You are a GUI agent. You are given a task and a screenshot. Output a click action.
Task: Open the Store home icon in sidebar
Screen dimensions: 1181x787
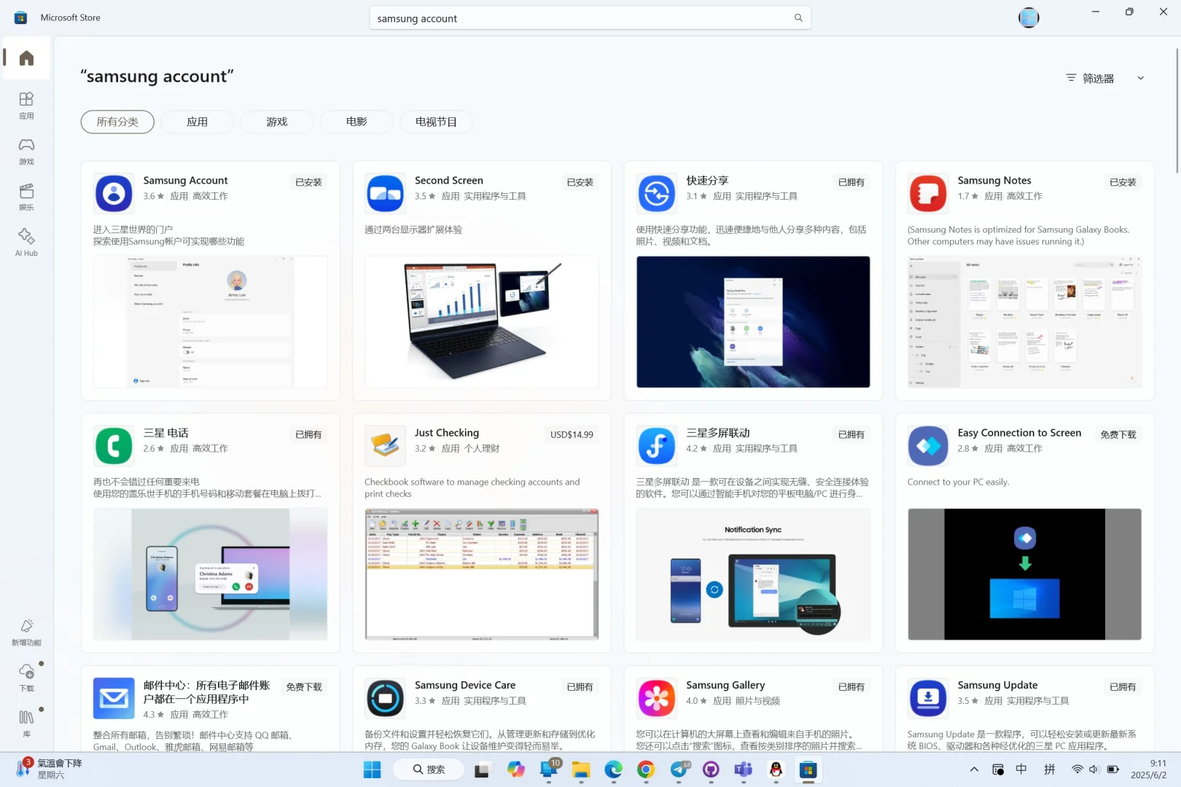26,58
